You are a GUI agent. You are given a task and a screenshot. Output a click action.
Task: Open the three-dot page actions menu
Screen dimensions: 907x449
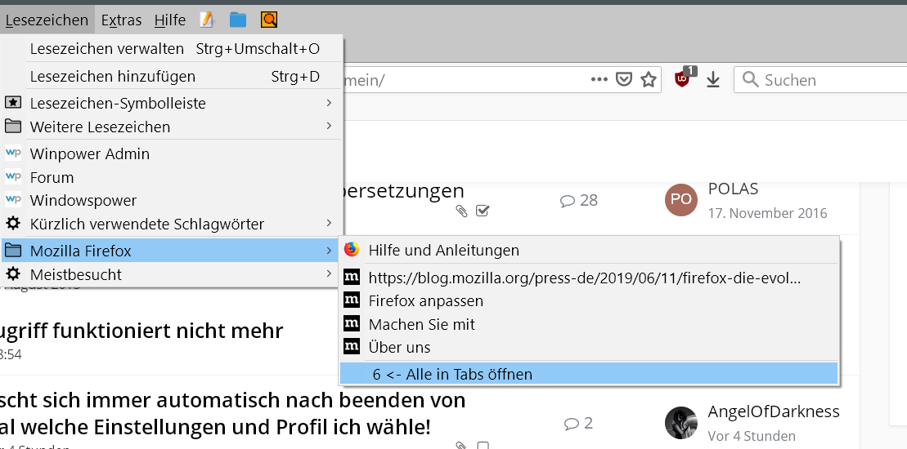point(599,79)
